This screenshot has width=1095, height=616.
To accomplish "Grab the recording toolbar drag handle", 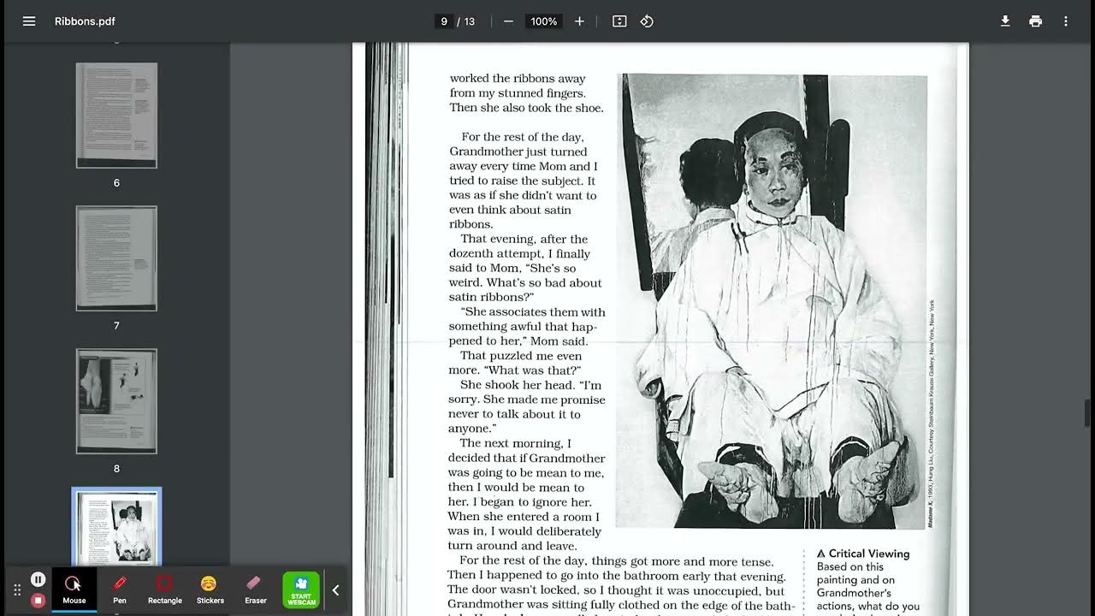I will pyautogui.click(x=17, y=589).
